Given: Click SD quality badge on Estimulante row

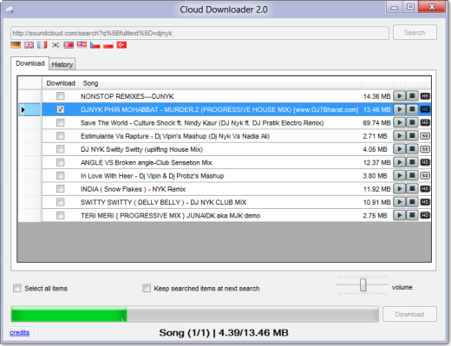Looking at the screenshot, I should (x=425, y=136).
